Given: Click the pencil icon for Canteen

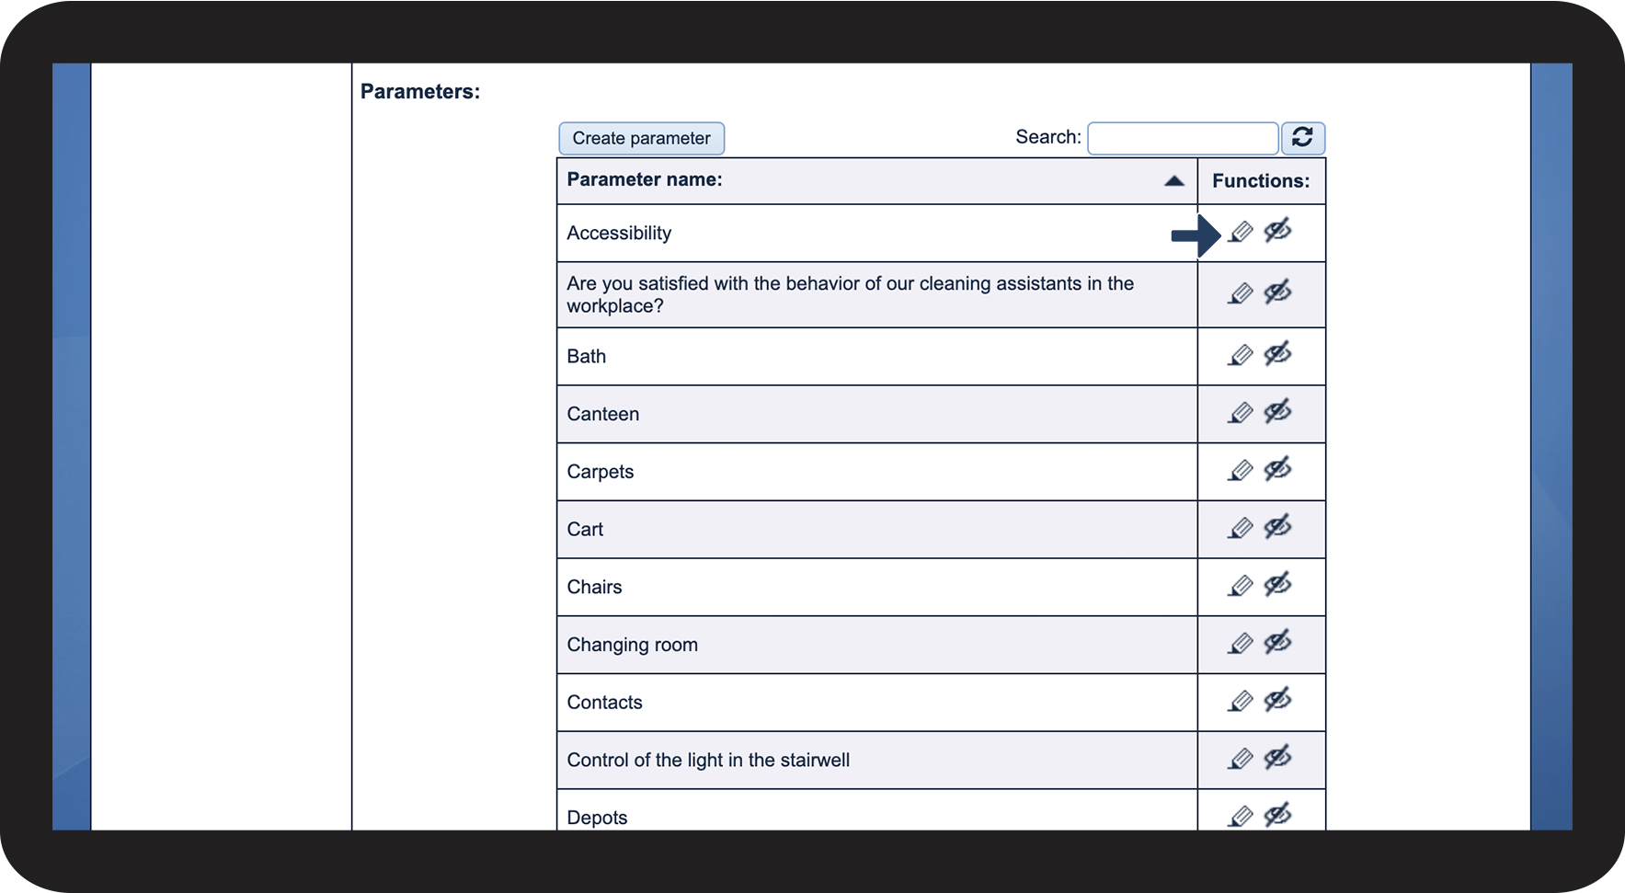Looking at the screenshot, I should click(1241, 413).
